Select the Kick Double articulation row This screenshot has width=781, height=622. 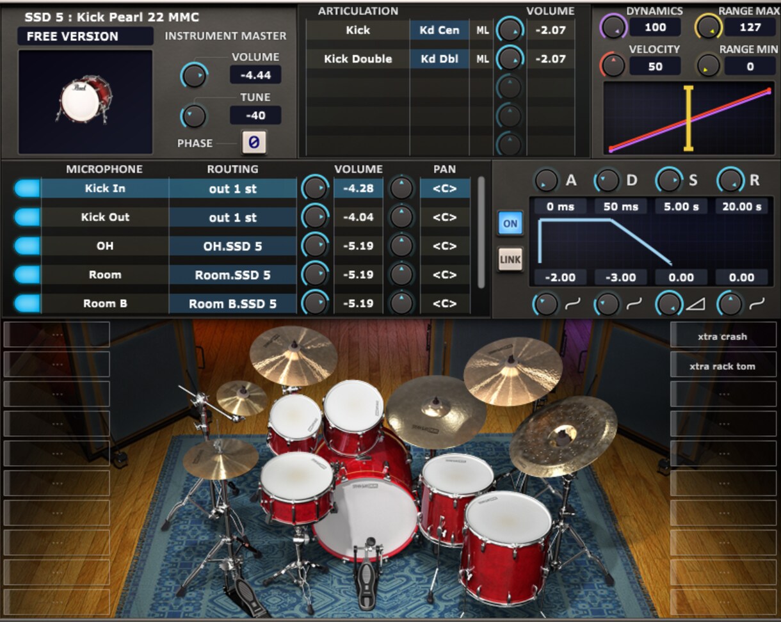tap(358, 59)
